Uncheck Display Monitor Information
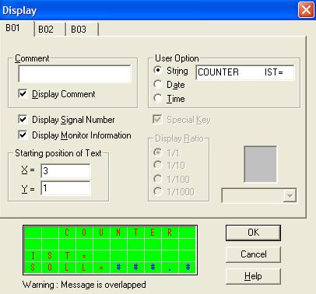Image resolution: width=316 pixels, height=294 pixels. [x=23, y=135]
